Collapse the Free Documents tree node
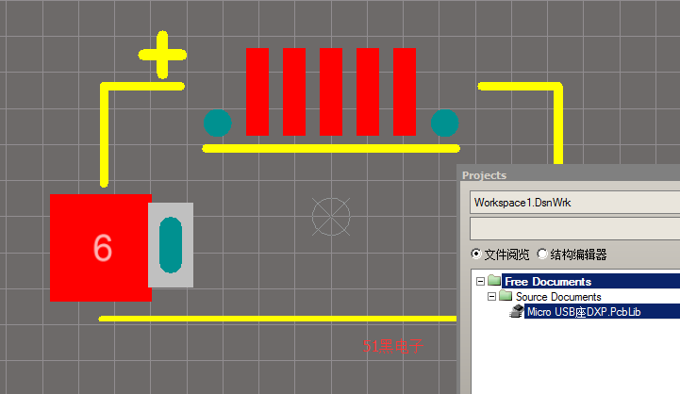The width and height of the screenshot is (680, 394). pos(480,281)
